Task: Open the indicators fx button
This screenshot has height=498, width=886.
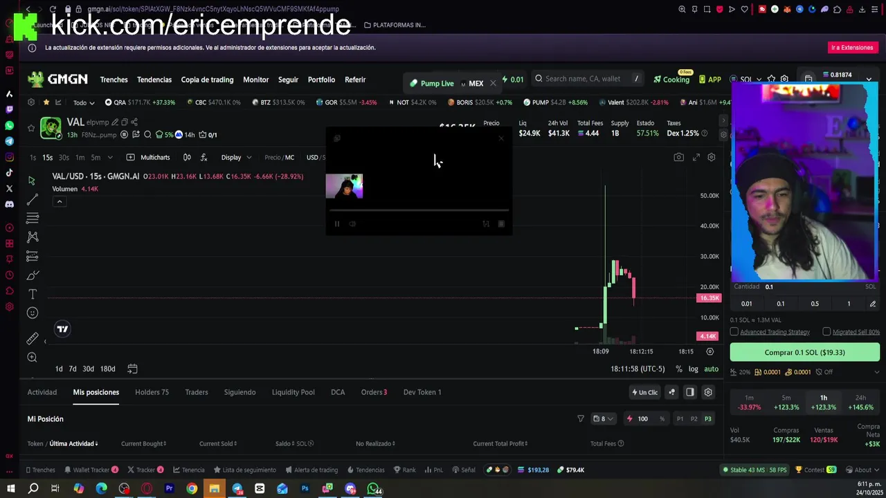Action: click(x=204, y=158)
